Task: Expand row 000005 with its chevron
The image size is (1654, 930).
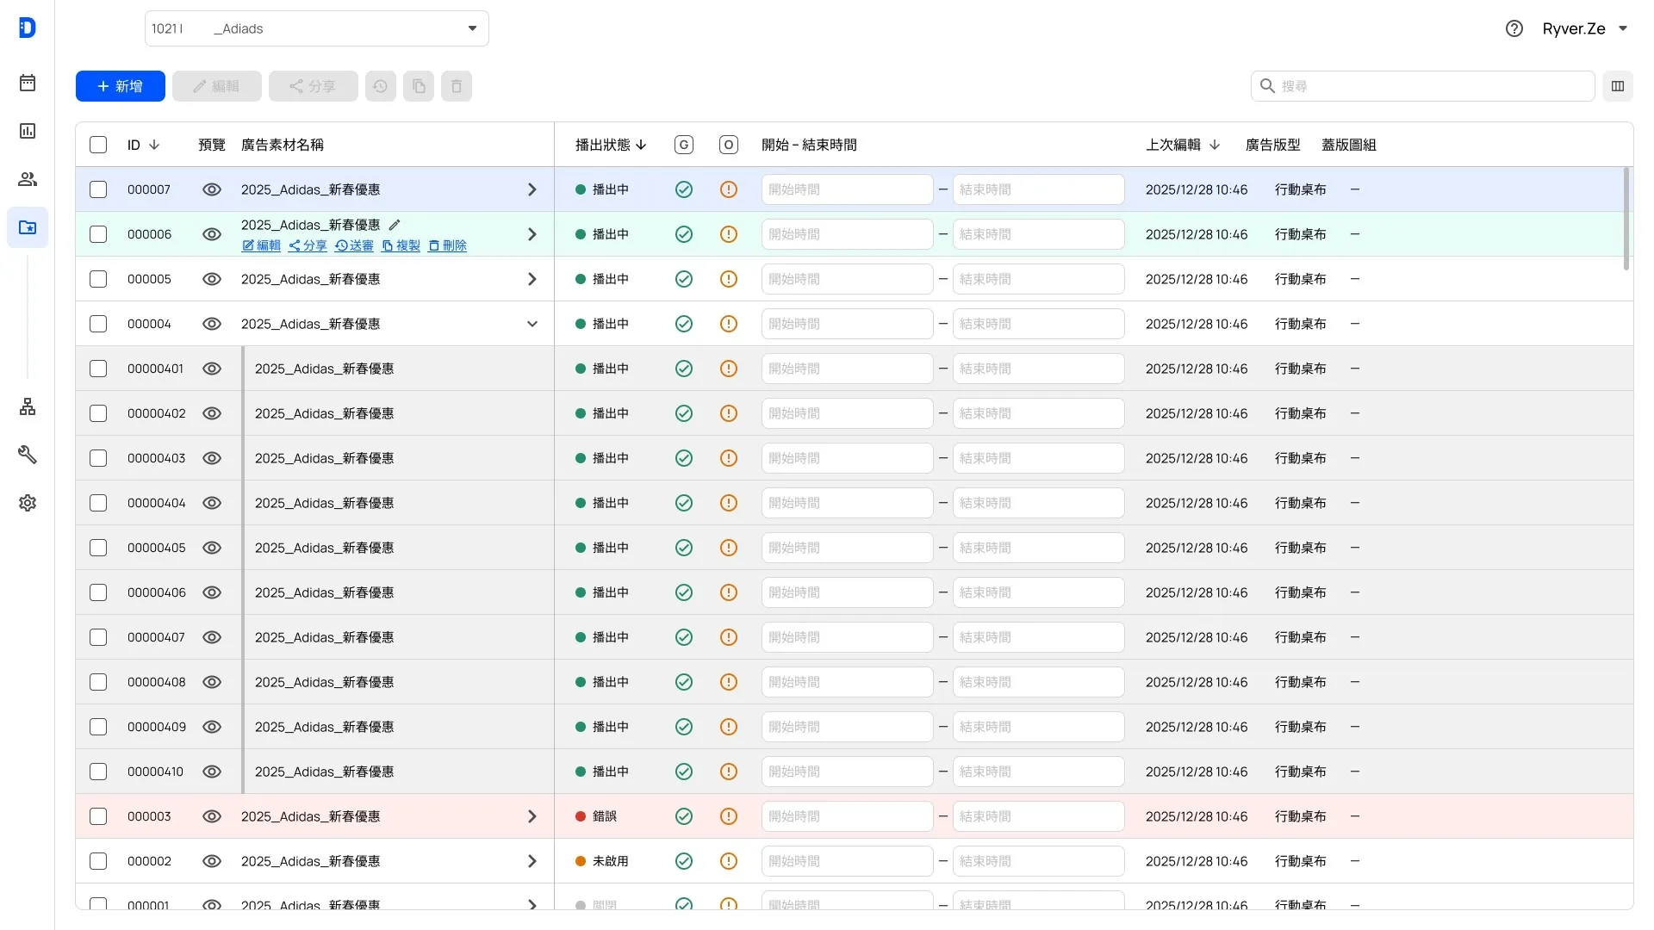Action: coord(532,279)
